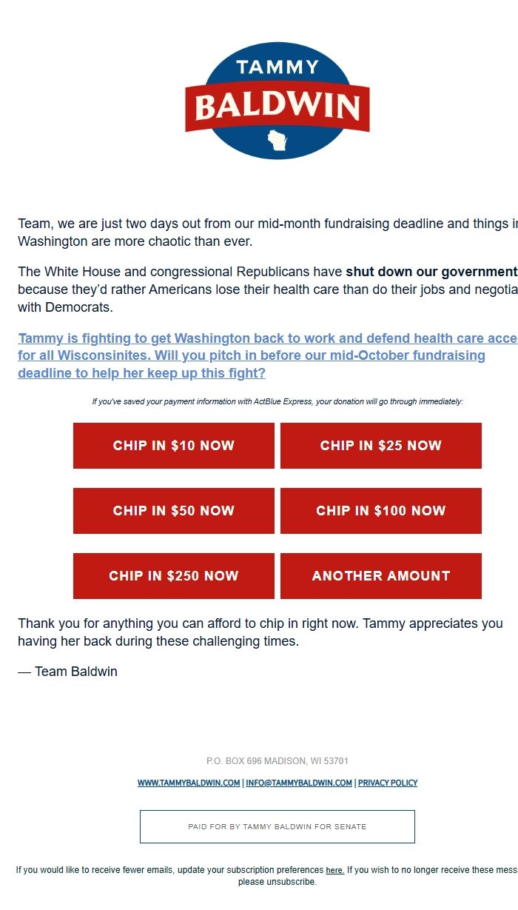Click 'here' to update subscription preferences
Viewport: 518px width, 910px height.
point(334,871)
